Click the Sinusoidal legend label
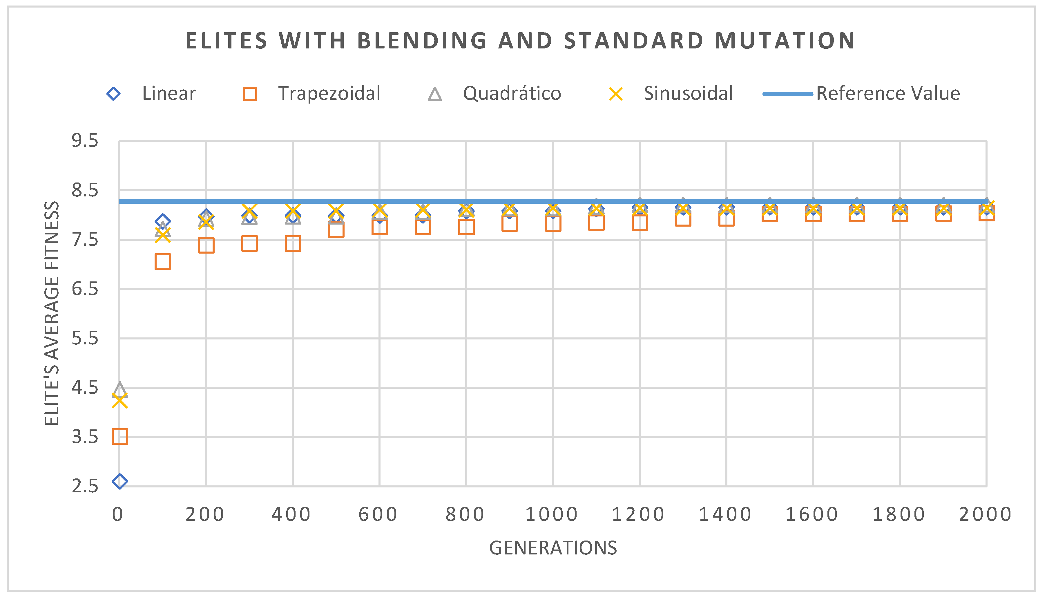 tap(688, 93)
